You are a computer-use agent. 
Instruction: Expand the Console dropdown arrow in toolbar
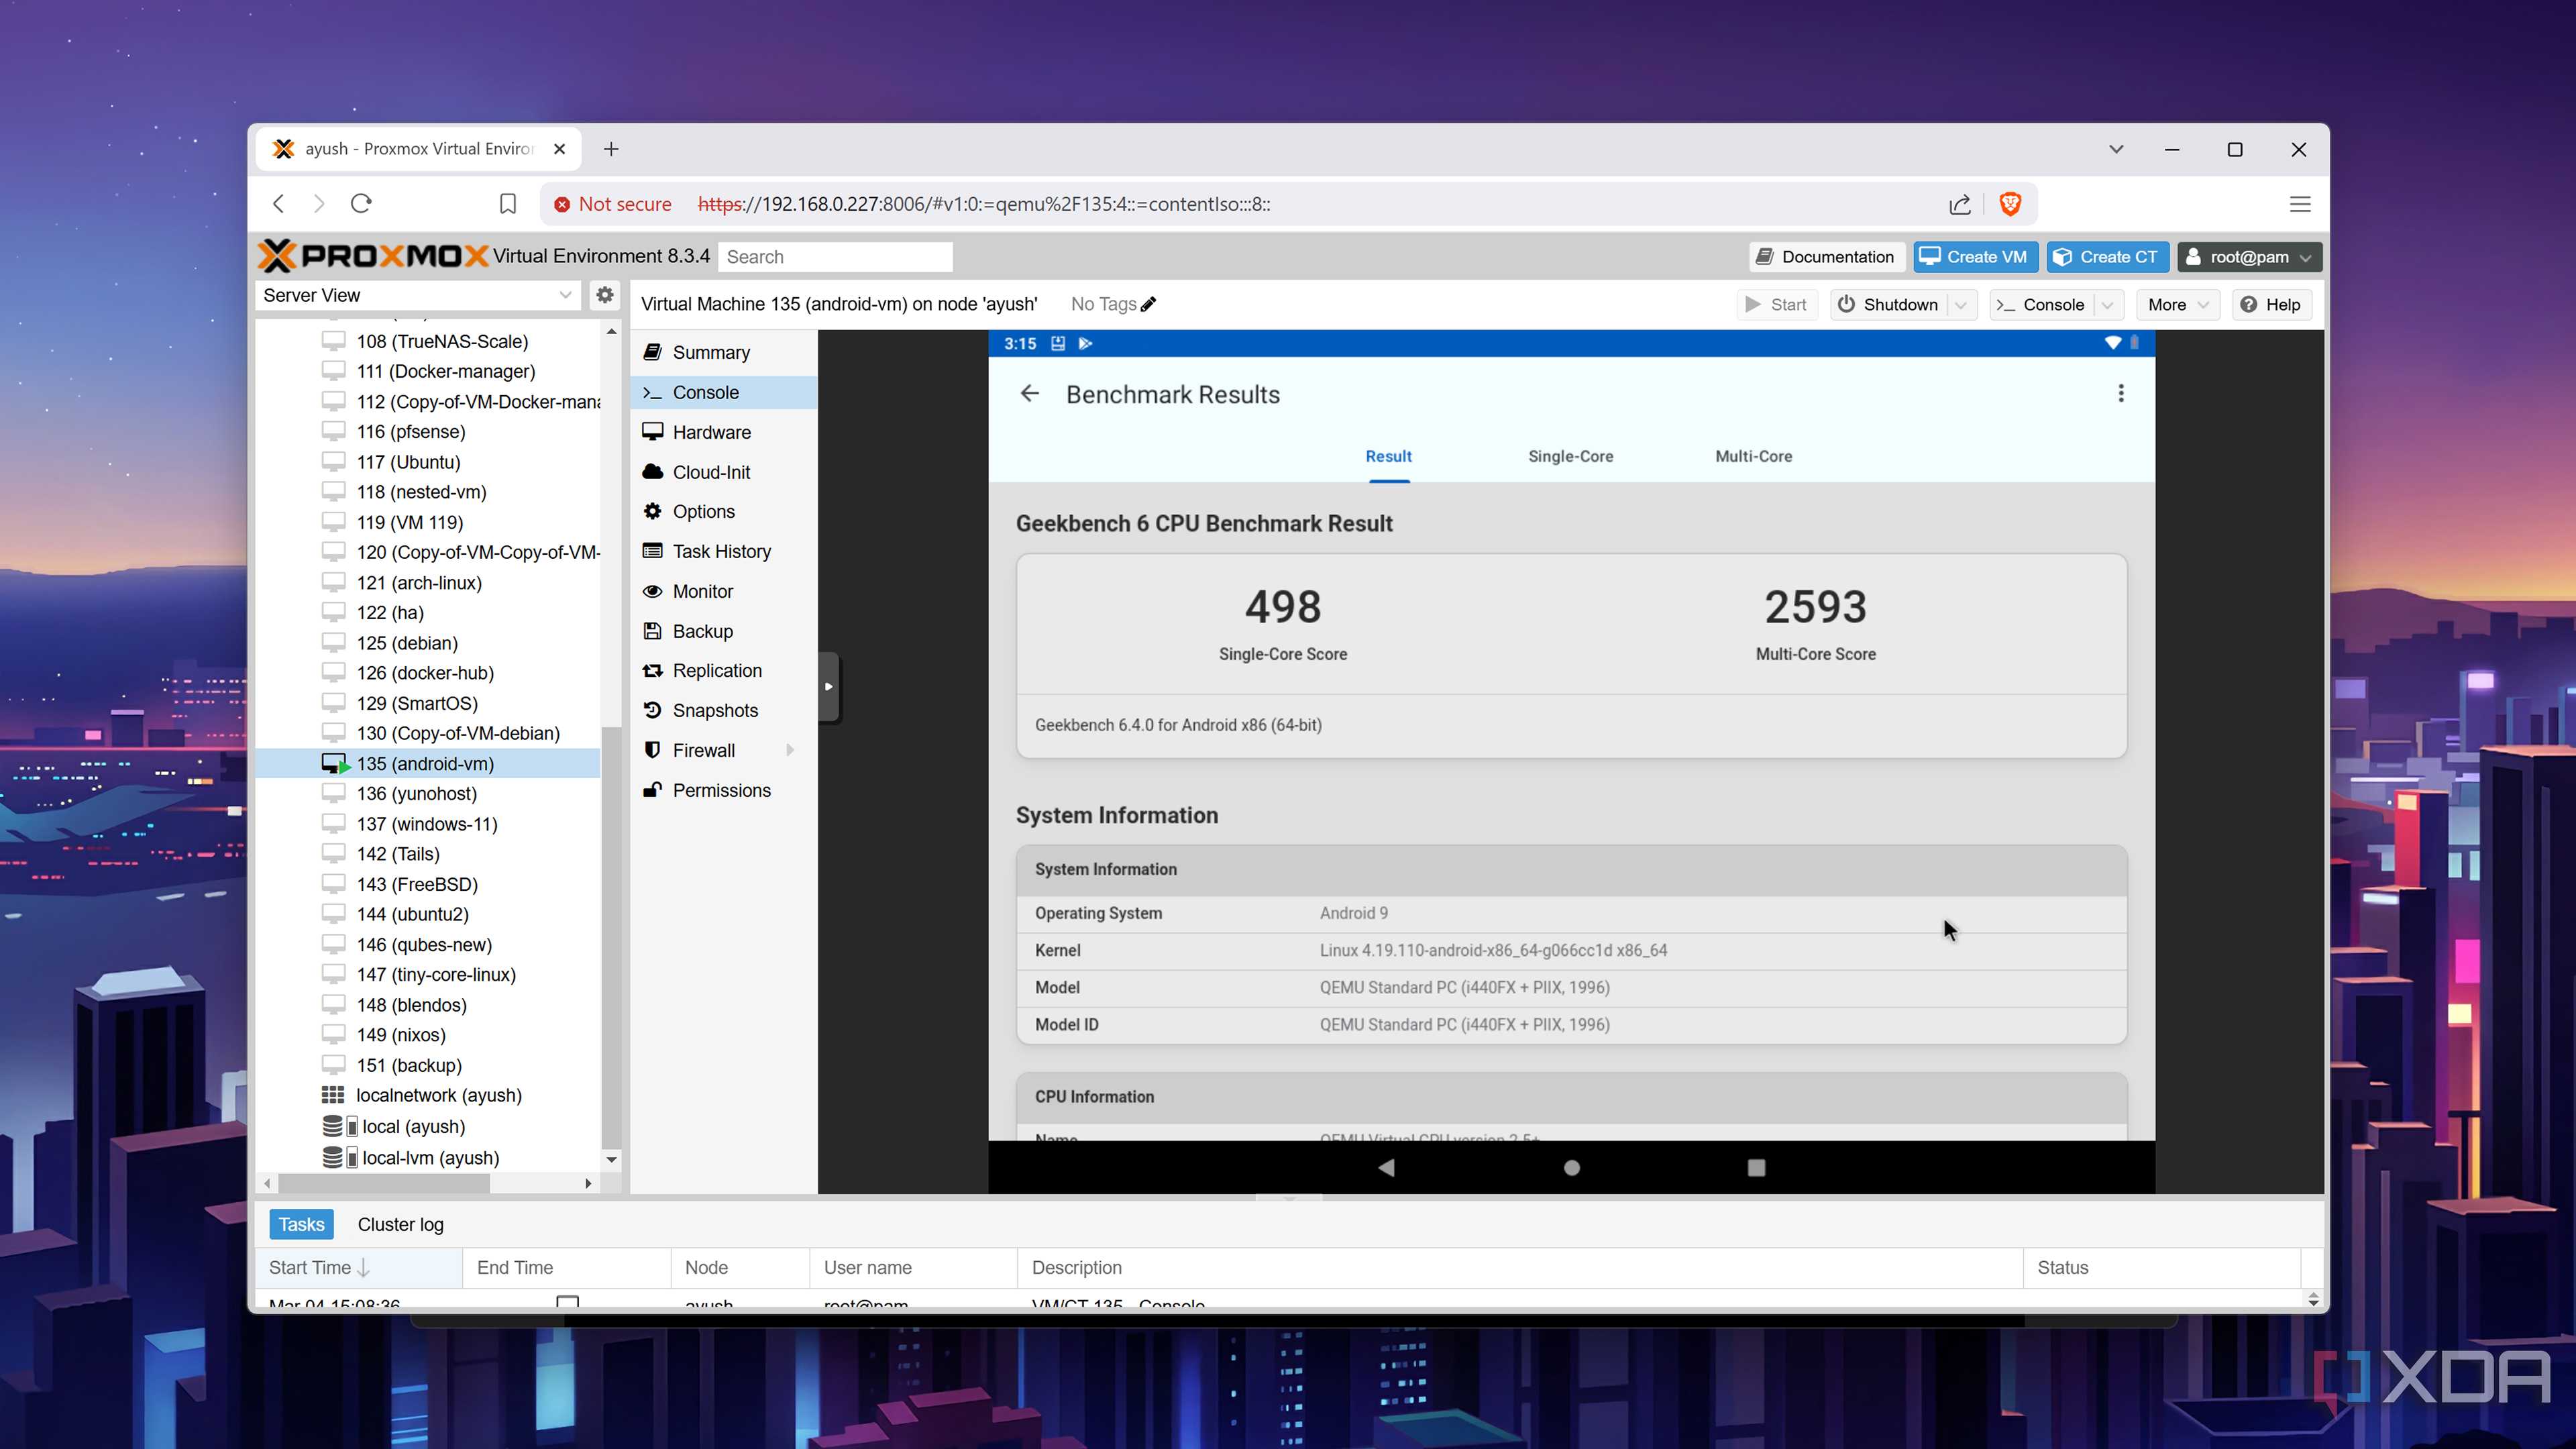click(2108, 305)
